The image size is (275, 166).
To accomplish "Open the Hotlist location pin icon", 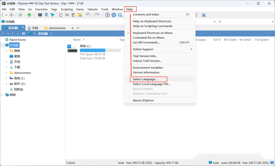I will click(46, 15).
